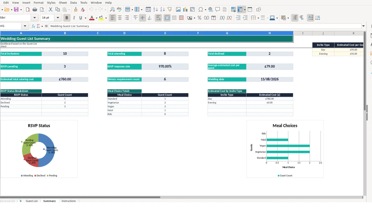Sort ascending A to Z

[x=156, y=10]
